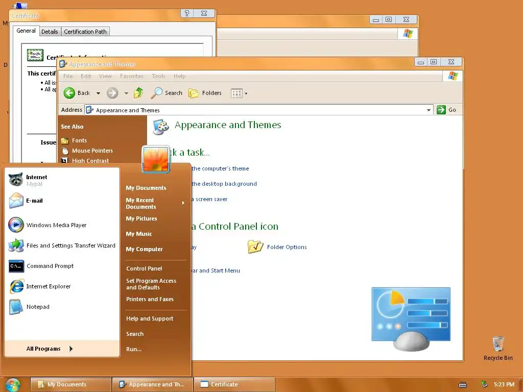523x392 pixels.
Task: Switch to Details tab in Certificate
Action: [x=50, y=32]
